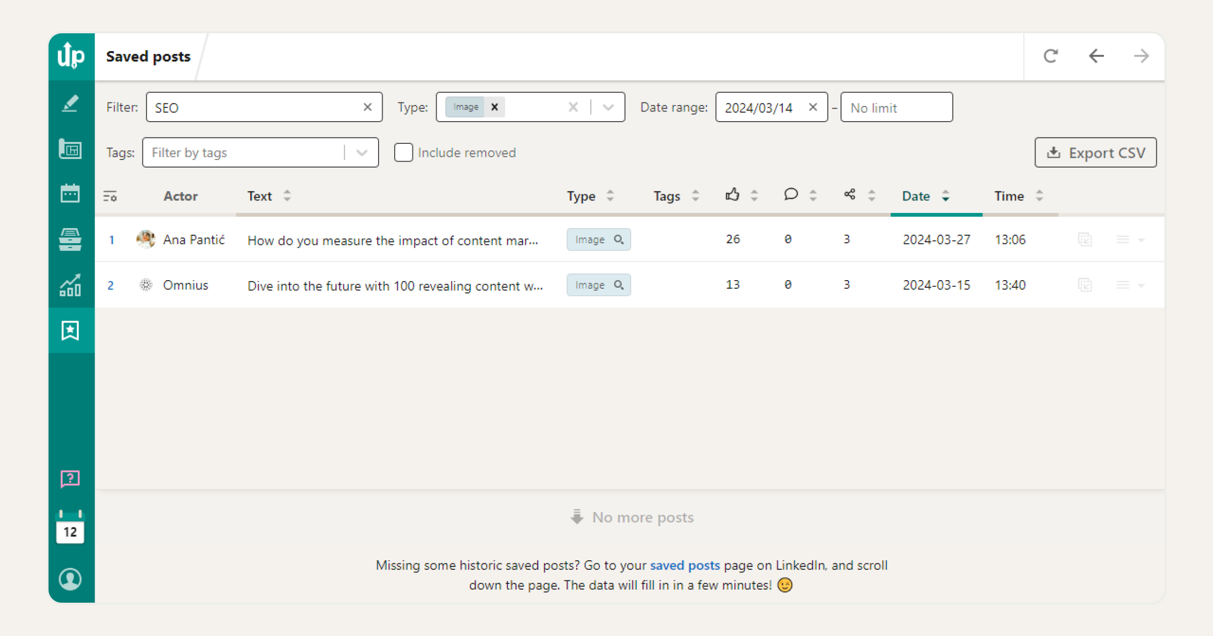Open the user profile icon panel
The height and width of the screenshot is (636, 1213).
point(71,578)
